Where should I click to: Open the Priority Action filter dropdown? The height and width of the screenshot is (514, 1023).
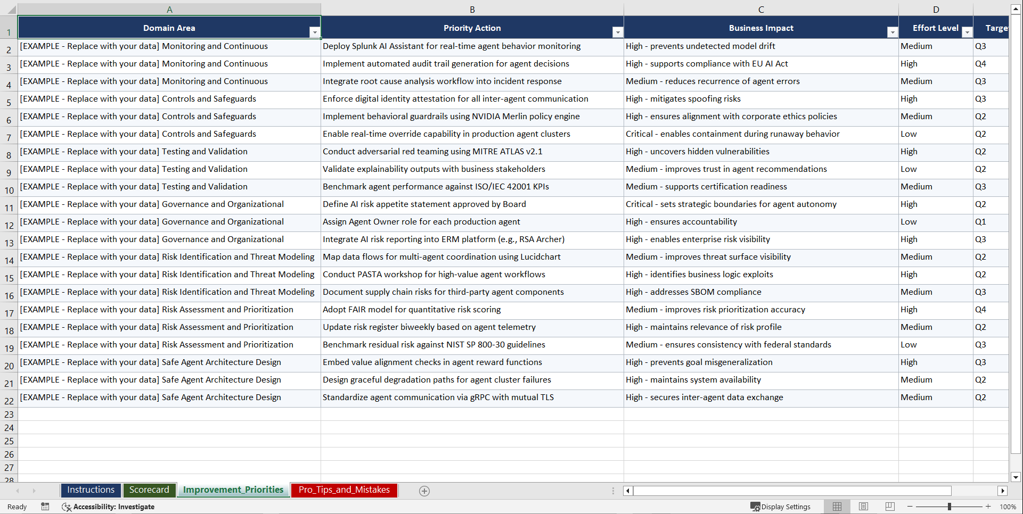(618, 32)
